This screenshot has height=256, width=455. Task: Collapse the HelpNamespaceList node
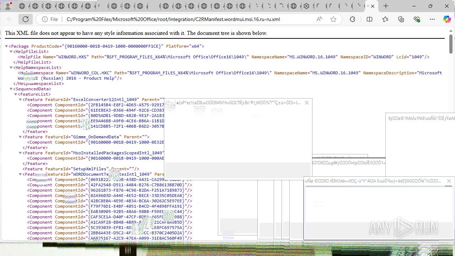[11, 68]
